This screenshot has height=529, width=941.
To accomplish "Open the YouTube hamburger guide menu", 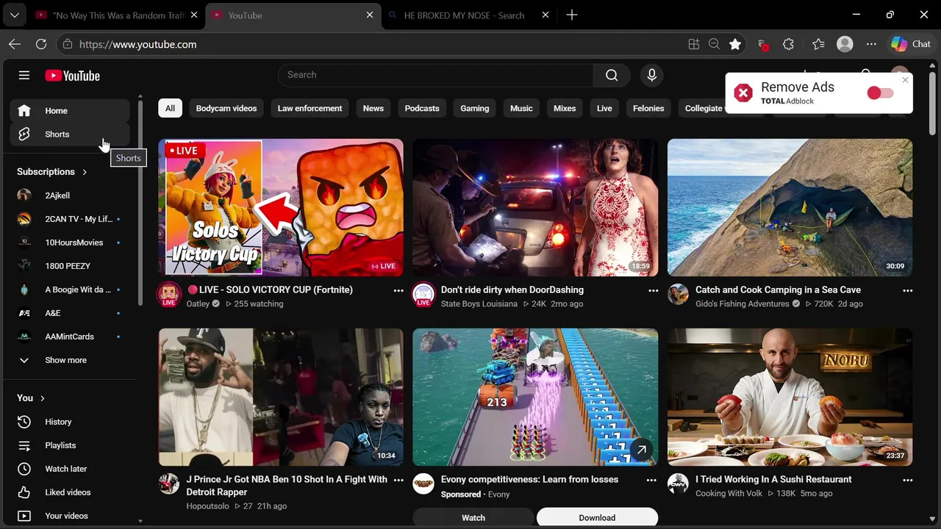I will click(x=24, y=75).
